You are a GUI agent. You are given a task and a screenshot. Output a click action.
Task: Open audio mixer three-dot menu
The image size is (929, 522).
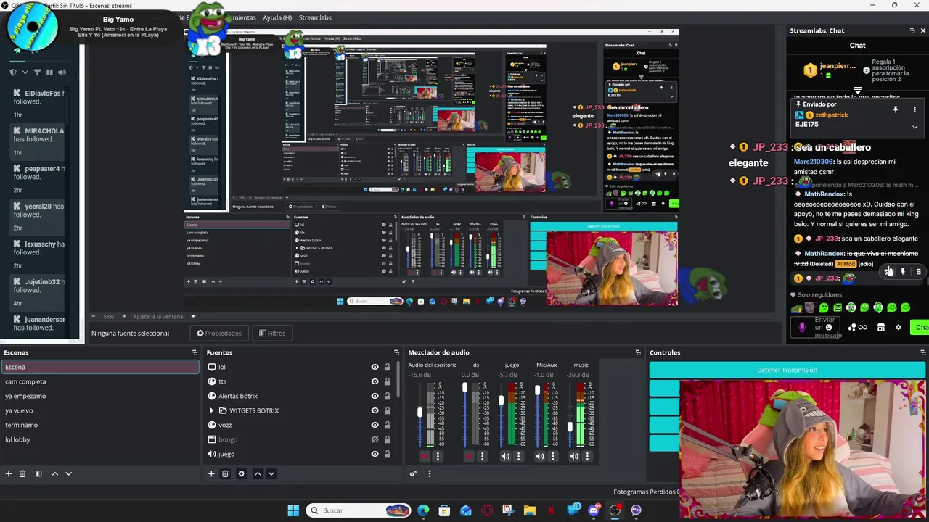tap(429, 473)
